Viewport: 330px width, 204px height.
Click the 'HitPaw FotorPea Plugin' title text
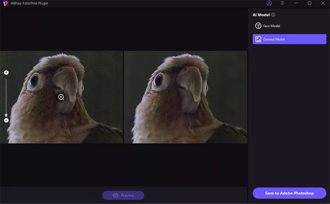point(29,3)
